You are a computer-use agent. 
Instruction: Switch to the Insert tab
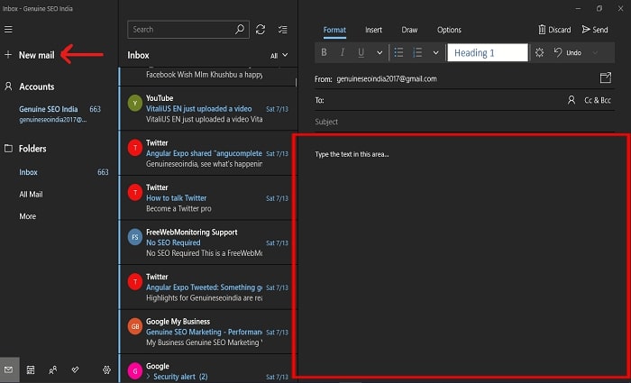(373, 30)
